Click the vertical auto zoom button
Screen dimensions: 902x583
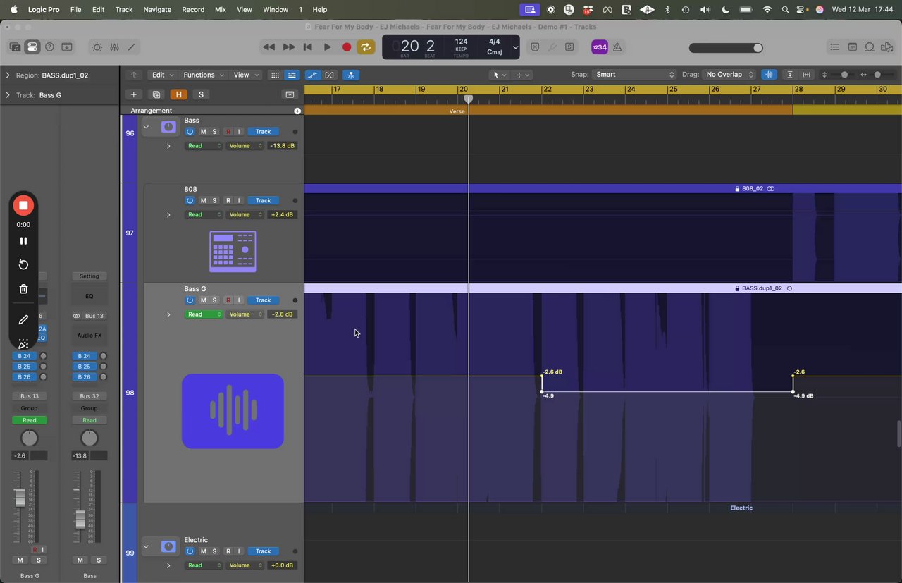click(790, 75)
